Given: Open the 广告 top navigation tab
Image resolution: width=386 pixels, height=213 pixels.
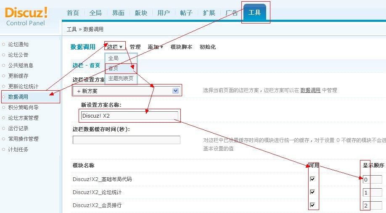Looking at the screenshot, I should click(232, 13).
